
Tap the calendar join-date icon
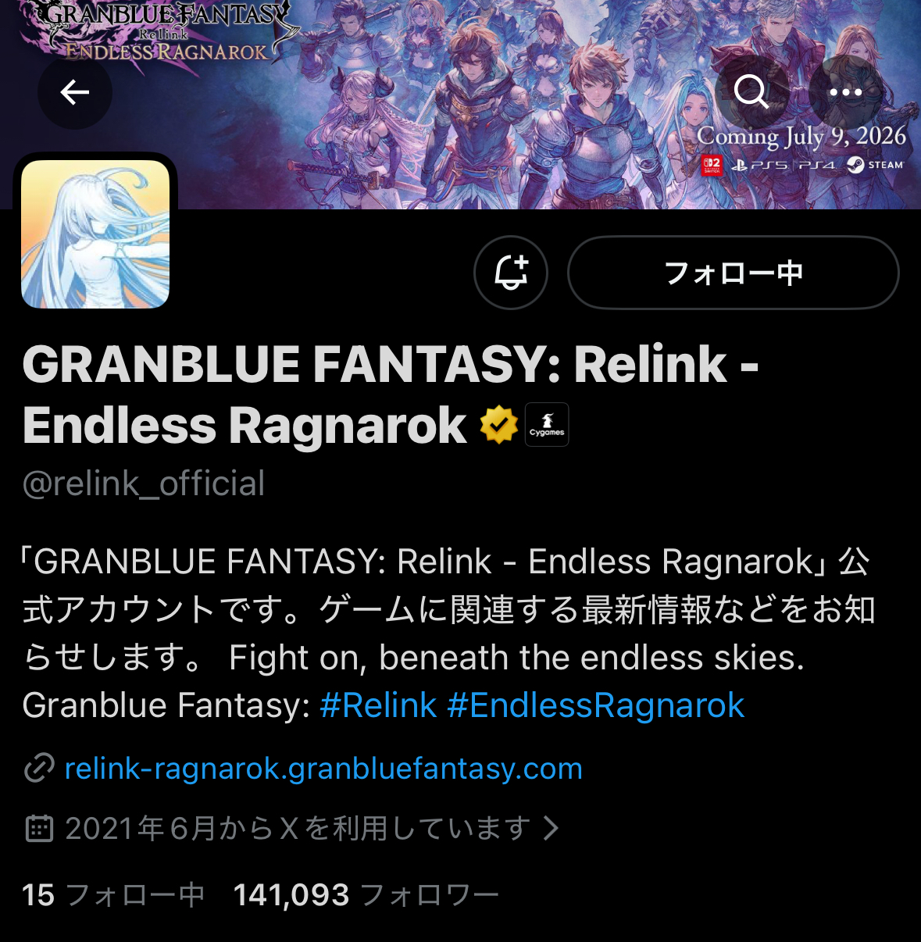(39, 828)
